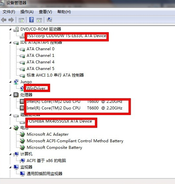175x184 pixels.
Task: Collapse the Jungo tree node
Action: [10, 82]
